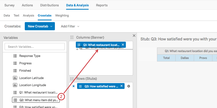Open the New Crosstab dropdown
Screen dimensions: 217x108
click(40, 26)
